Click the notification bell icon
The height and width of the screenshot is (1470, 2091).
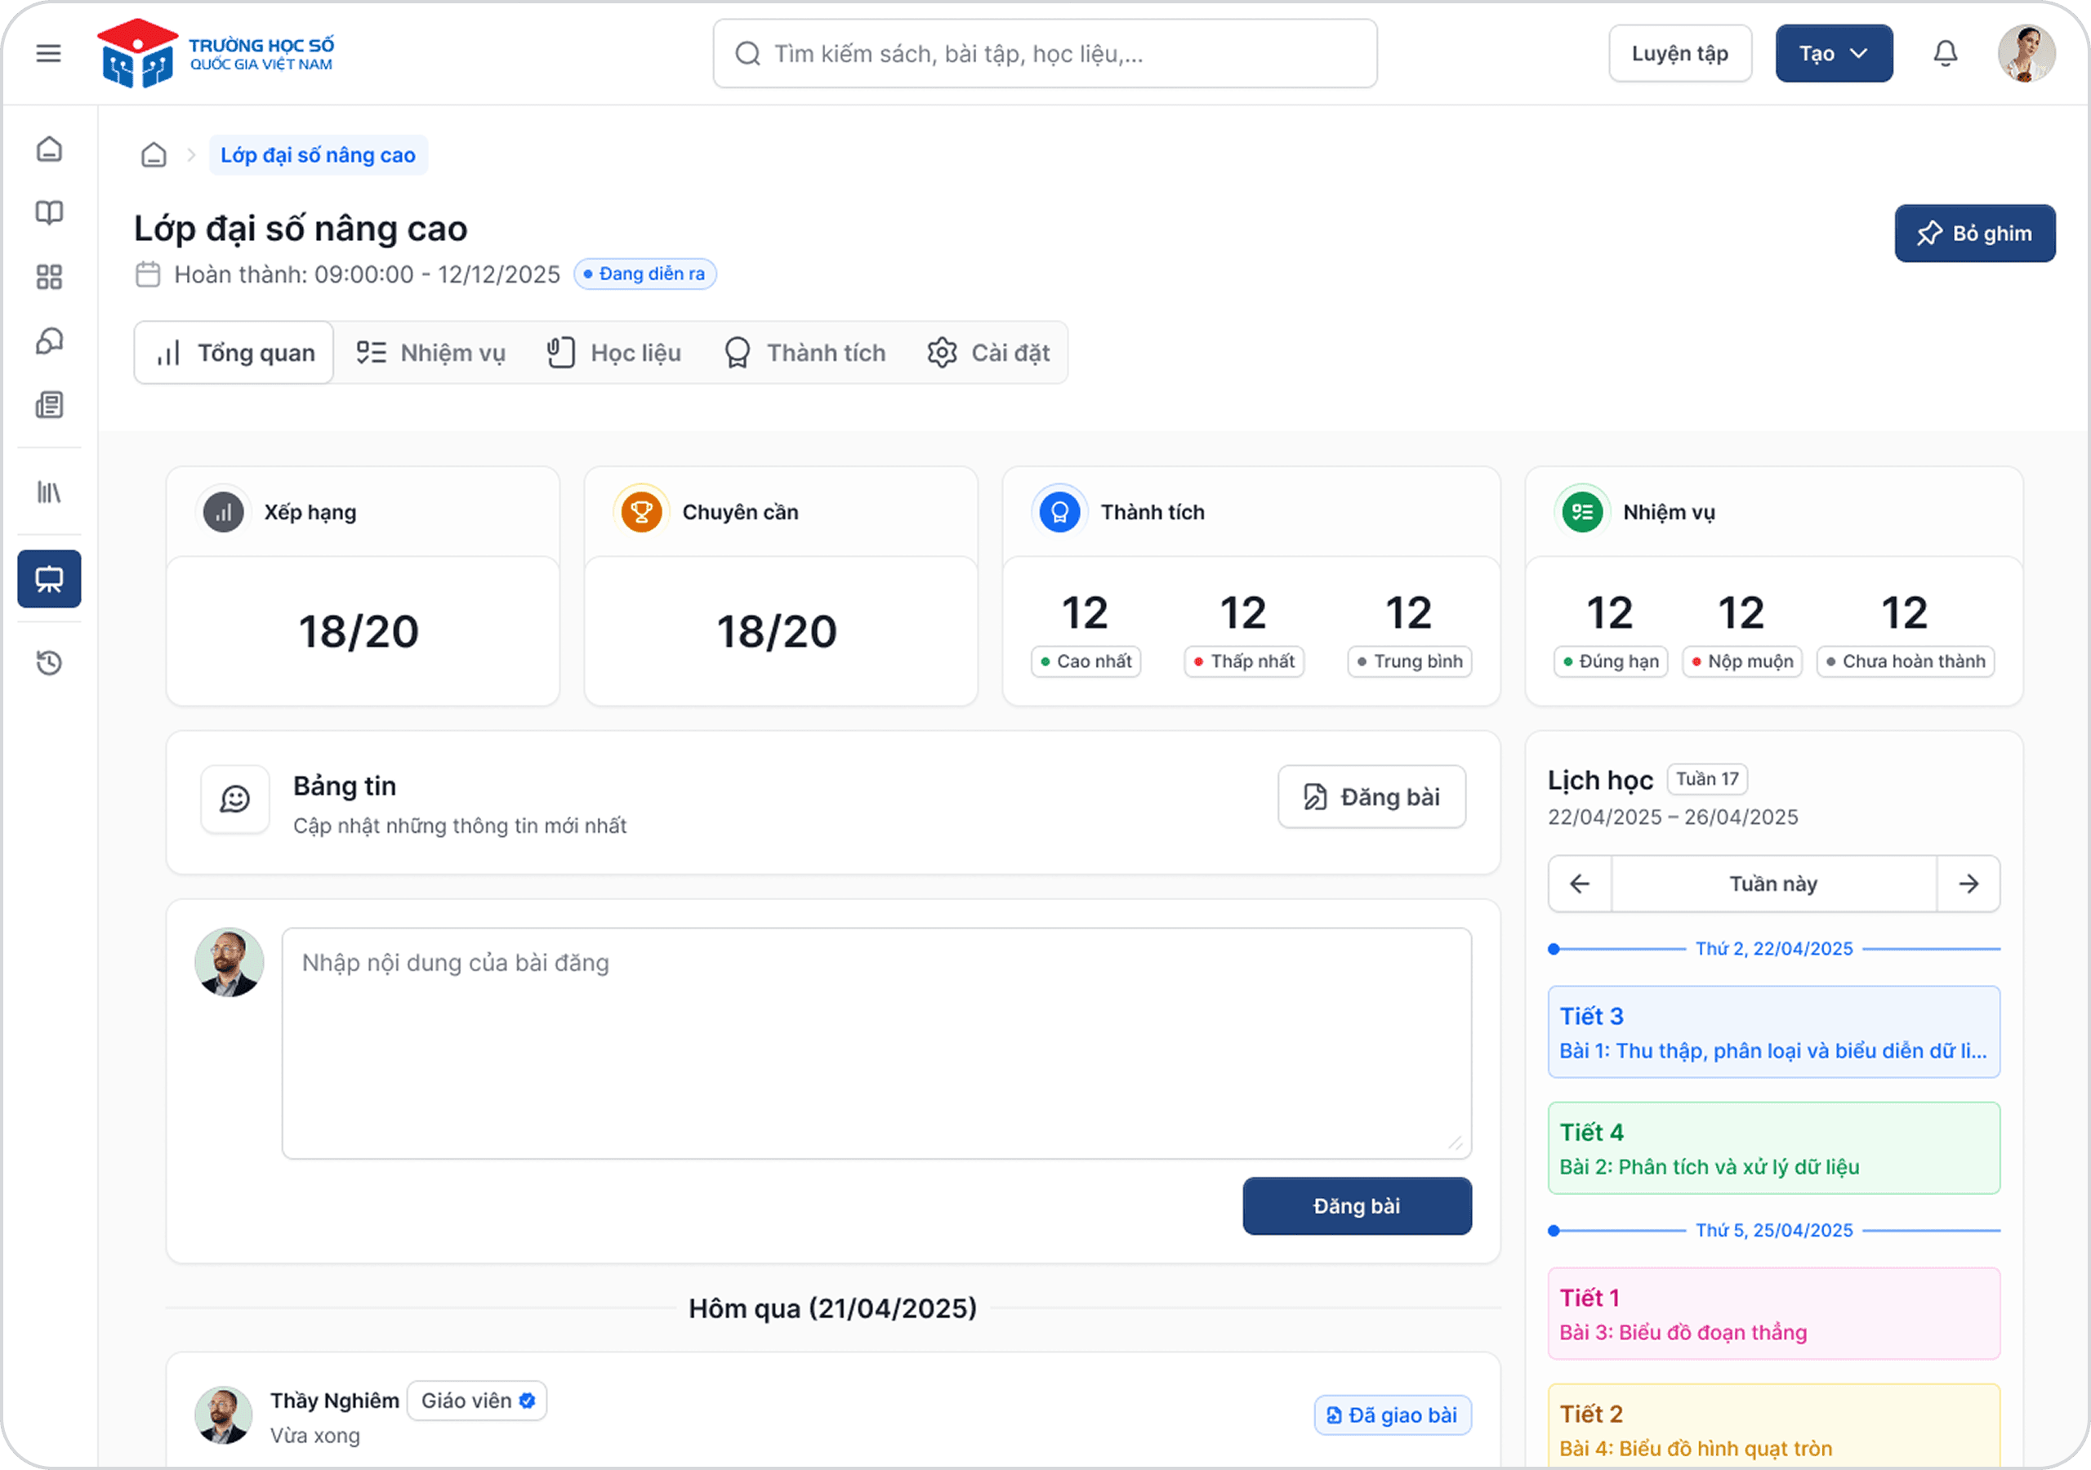1944,54
